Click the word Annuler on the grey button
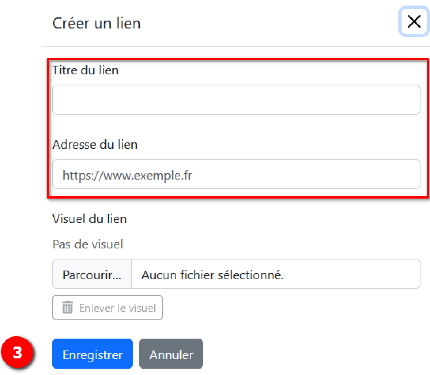The image size is (430, 375). (x=171, y=354)
